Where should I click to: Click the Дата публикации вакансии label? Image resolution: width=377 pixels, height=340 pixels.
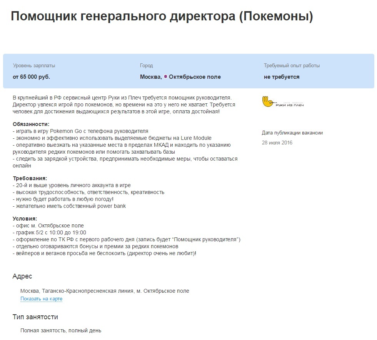pos(292,133)
